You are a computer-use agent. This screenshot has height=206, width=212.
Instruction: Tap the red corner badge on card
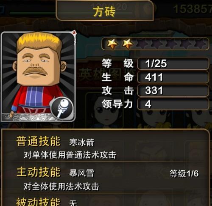(74, 33)
